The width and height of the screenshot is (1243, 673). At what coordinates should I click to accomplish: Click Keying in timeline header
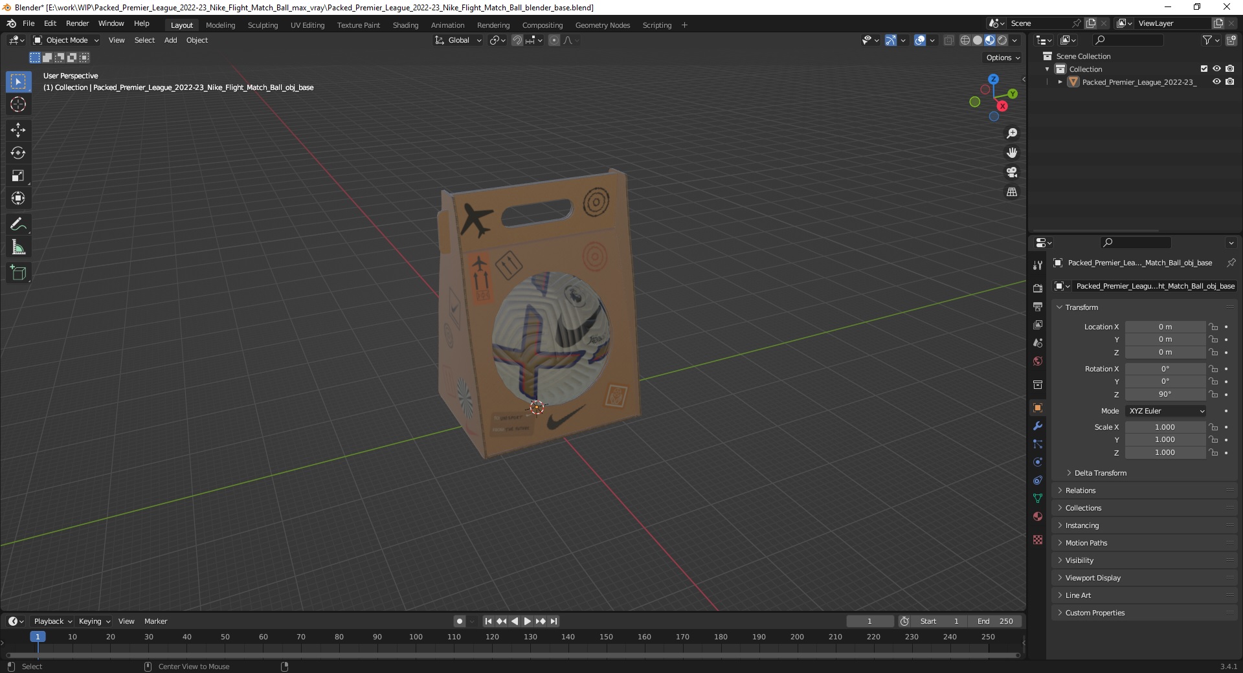(x=94, y=621)
